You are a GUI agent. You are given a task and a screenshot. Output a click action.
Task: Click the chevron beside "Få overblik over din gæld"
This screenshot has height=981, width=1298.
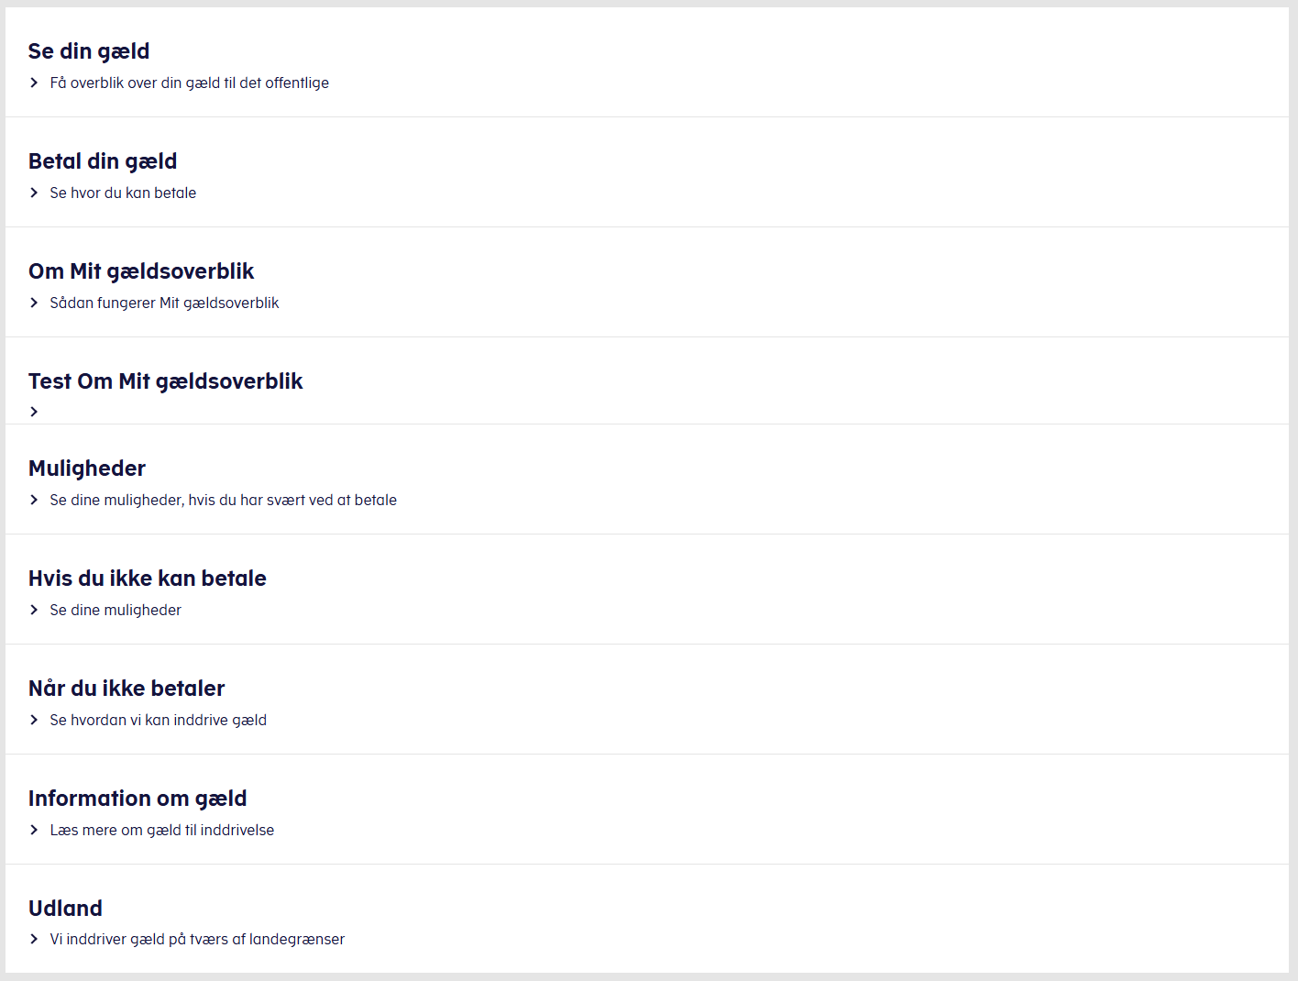[34, 83]
